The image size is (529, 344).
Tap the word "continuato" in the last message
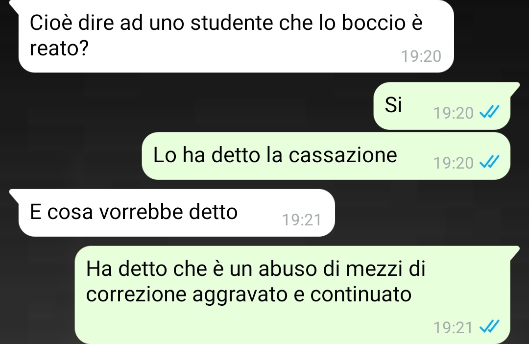click(361, 294)
